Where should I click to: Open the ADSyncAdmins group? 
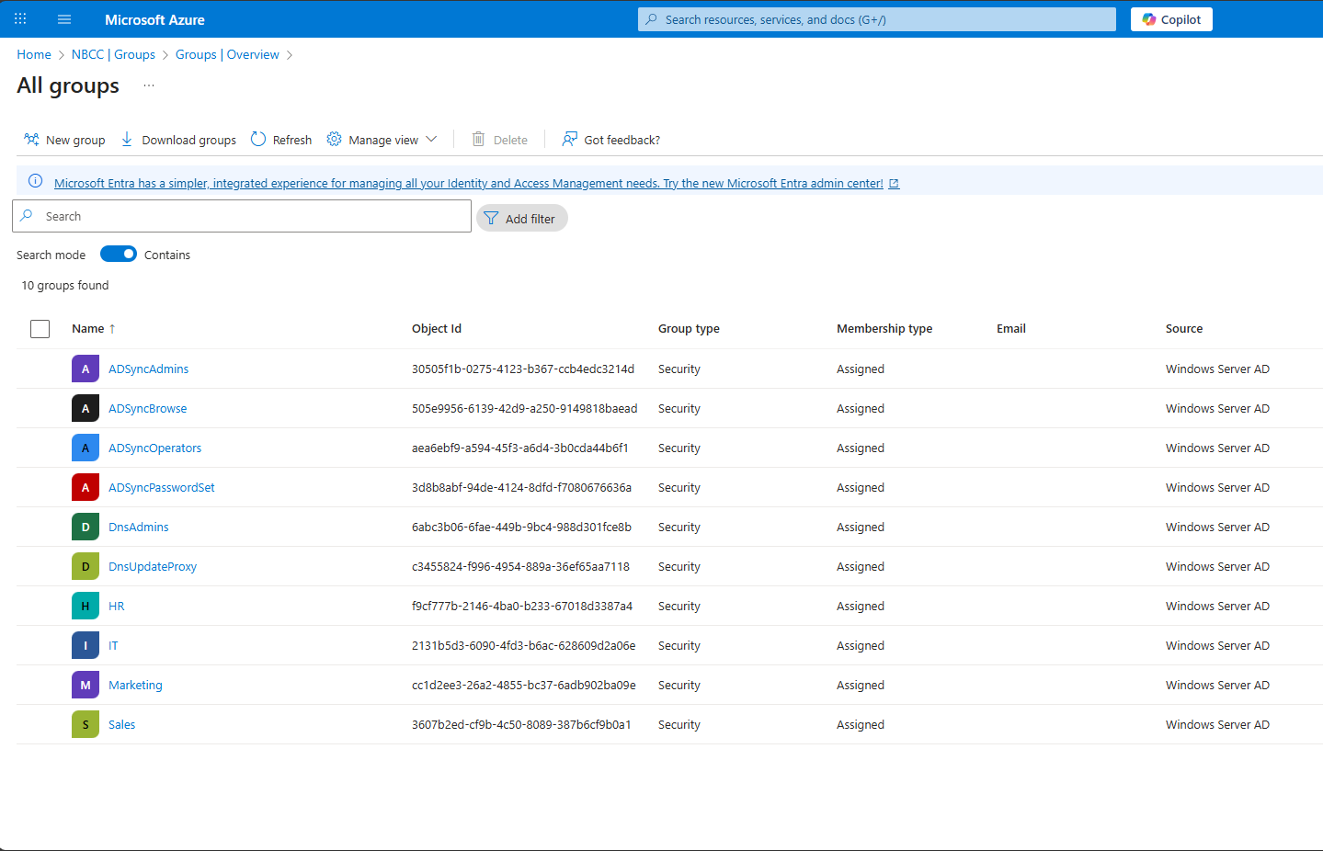click(148, 369)
